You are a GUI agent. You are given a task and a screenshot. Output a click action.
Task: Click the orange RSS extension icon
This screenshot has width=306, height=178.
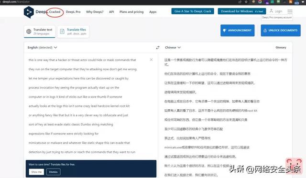point(290,2)
